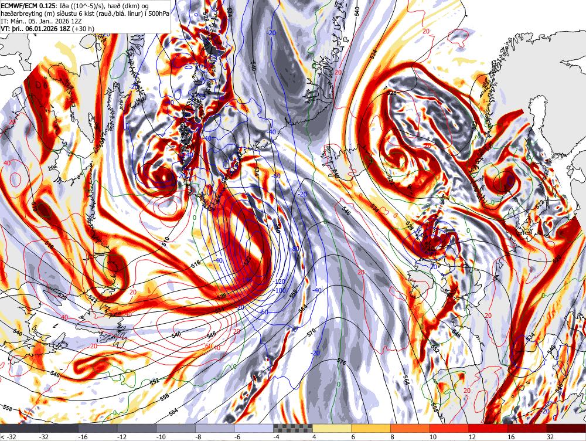Click the orange legend swatch labeled 8
This screenshot has width=586, height=441.
pos(410,428)
